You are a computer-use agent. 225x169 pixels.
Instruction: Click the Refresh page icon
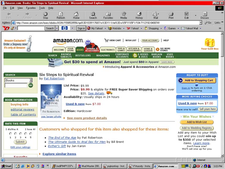(61, 15)
